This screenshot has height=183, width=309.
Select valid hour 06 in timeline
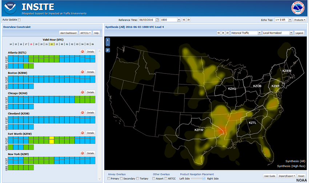pos(93,44)
